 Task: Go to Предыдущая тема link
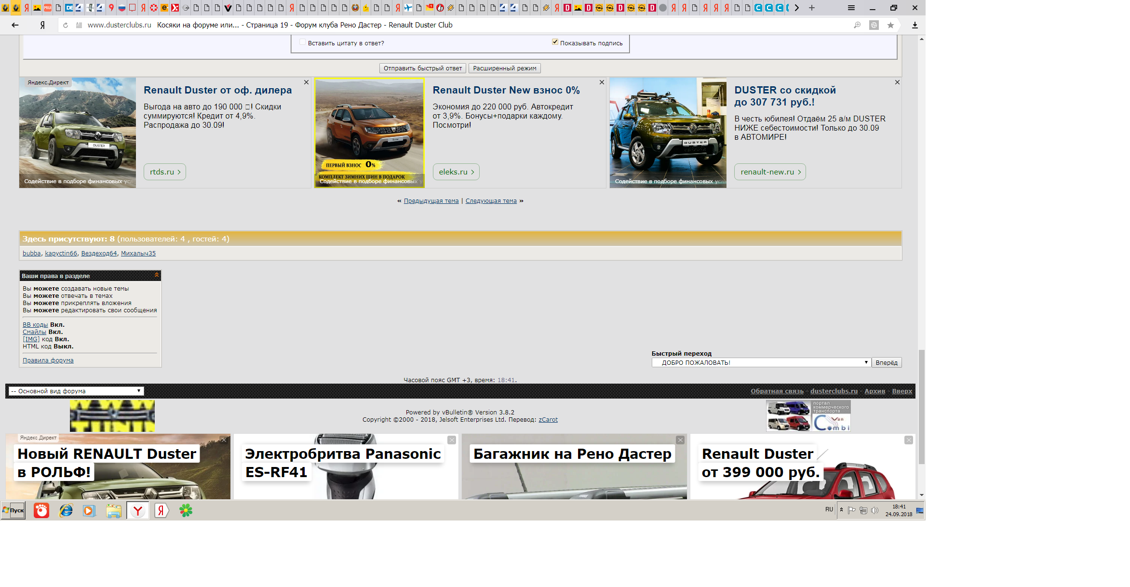coord(431,201)
